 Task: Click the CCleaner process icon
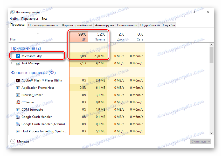(18, 102)
